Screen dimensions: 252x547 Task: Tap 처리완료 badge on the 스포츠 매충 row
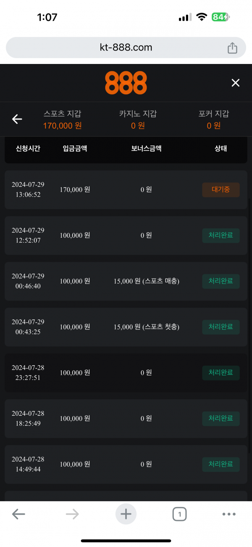(221, 281)
